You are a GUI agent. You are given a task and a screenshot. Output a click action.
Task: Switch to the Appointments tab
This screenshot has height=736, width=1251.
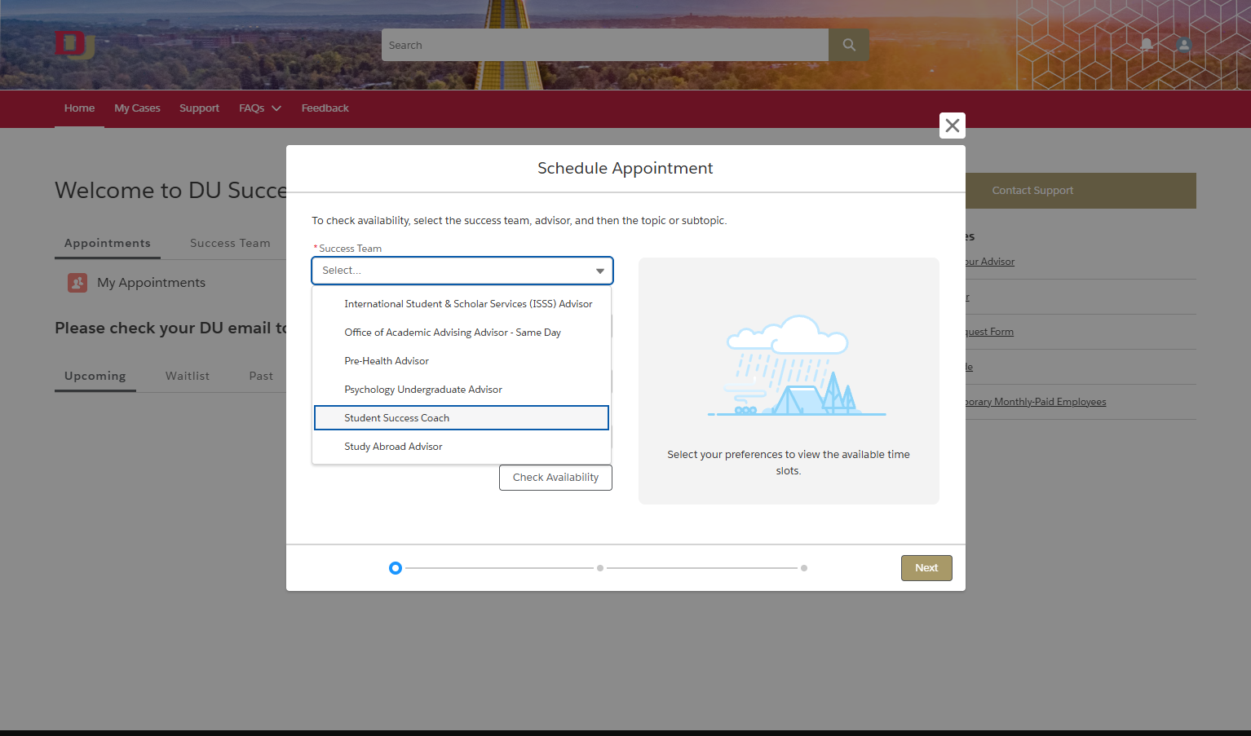click(x=108, y=244)
